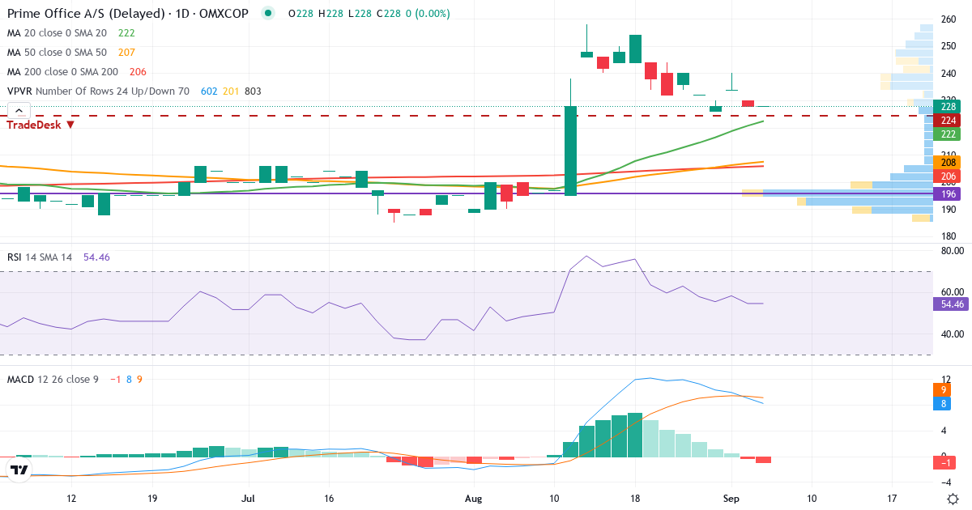Click the TradingView logo

tap(19, 470)
